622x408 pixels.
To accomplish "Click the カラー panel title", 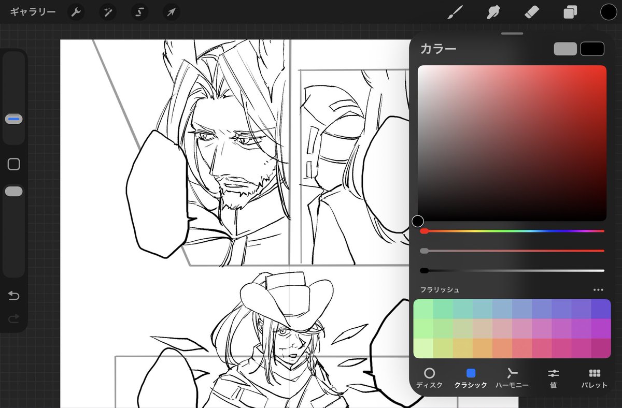I will 438,49.
